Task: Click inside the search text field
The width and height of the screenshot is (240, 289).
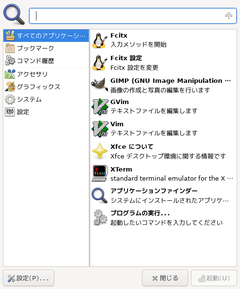Action: tap(133, 16)
